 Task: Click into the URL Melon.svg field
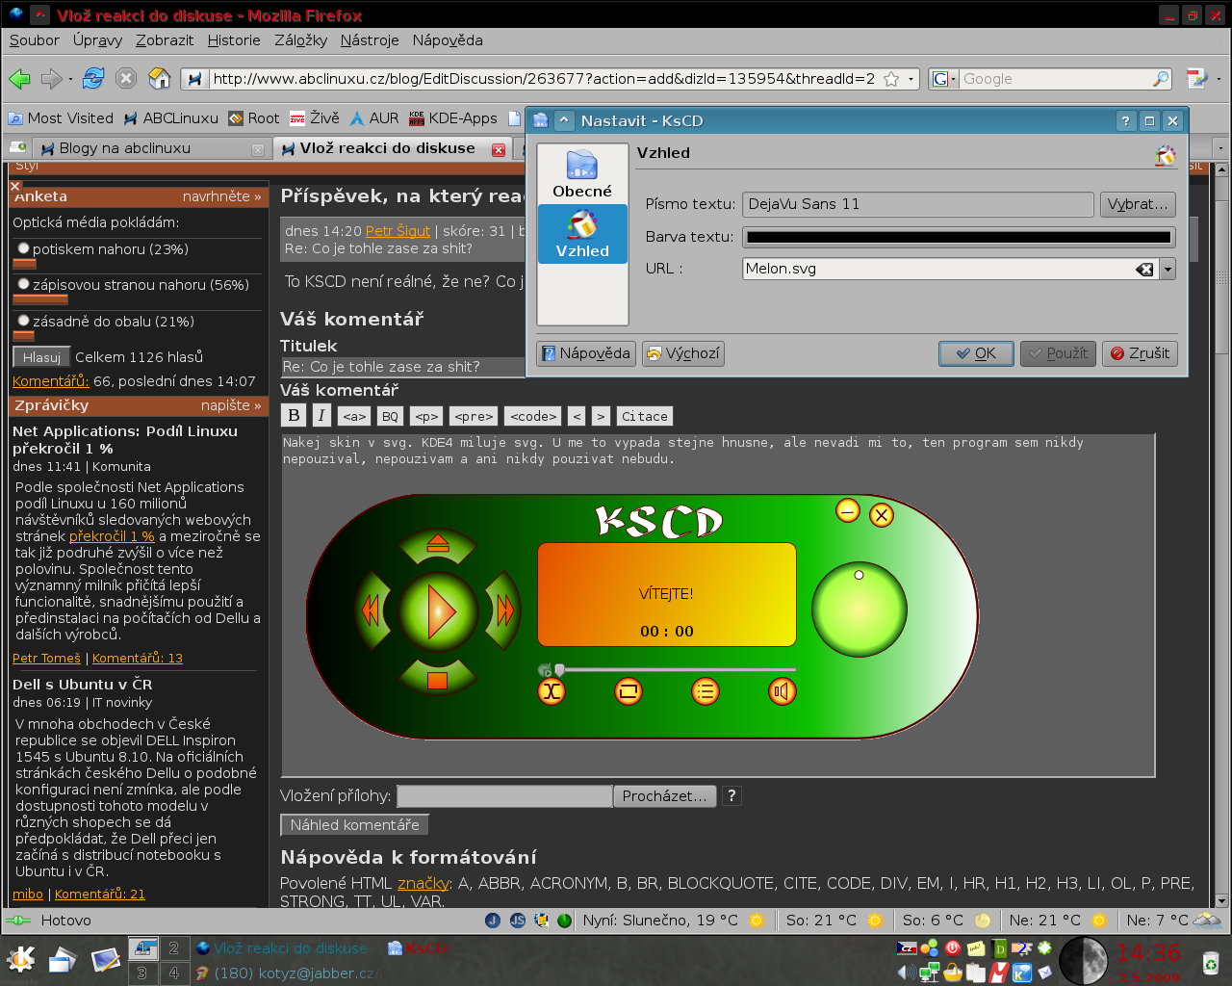click(938, 270)
